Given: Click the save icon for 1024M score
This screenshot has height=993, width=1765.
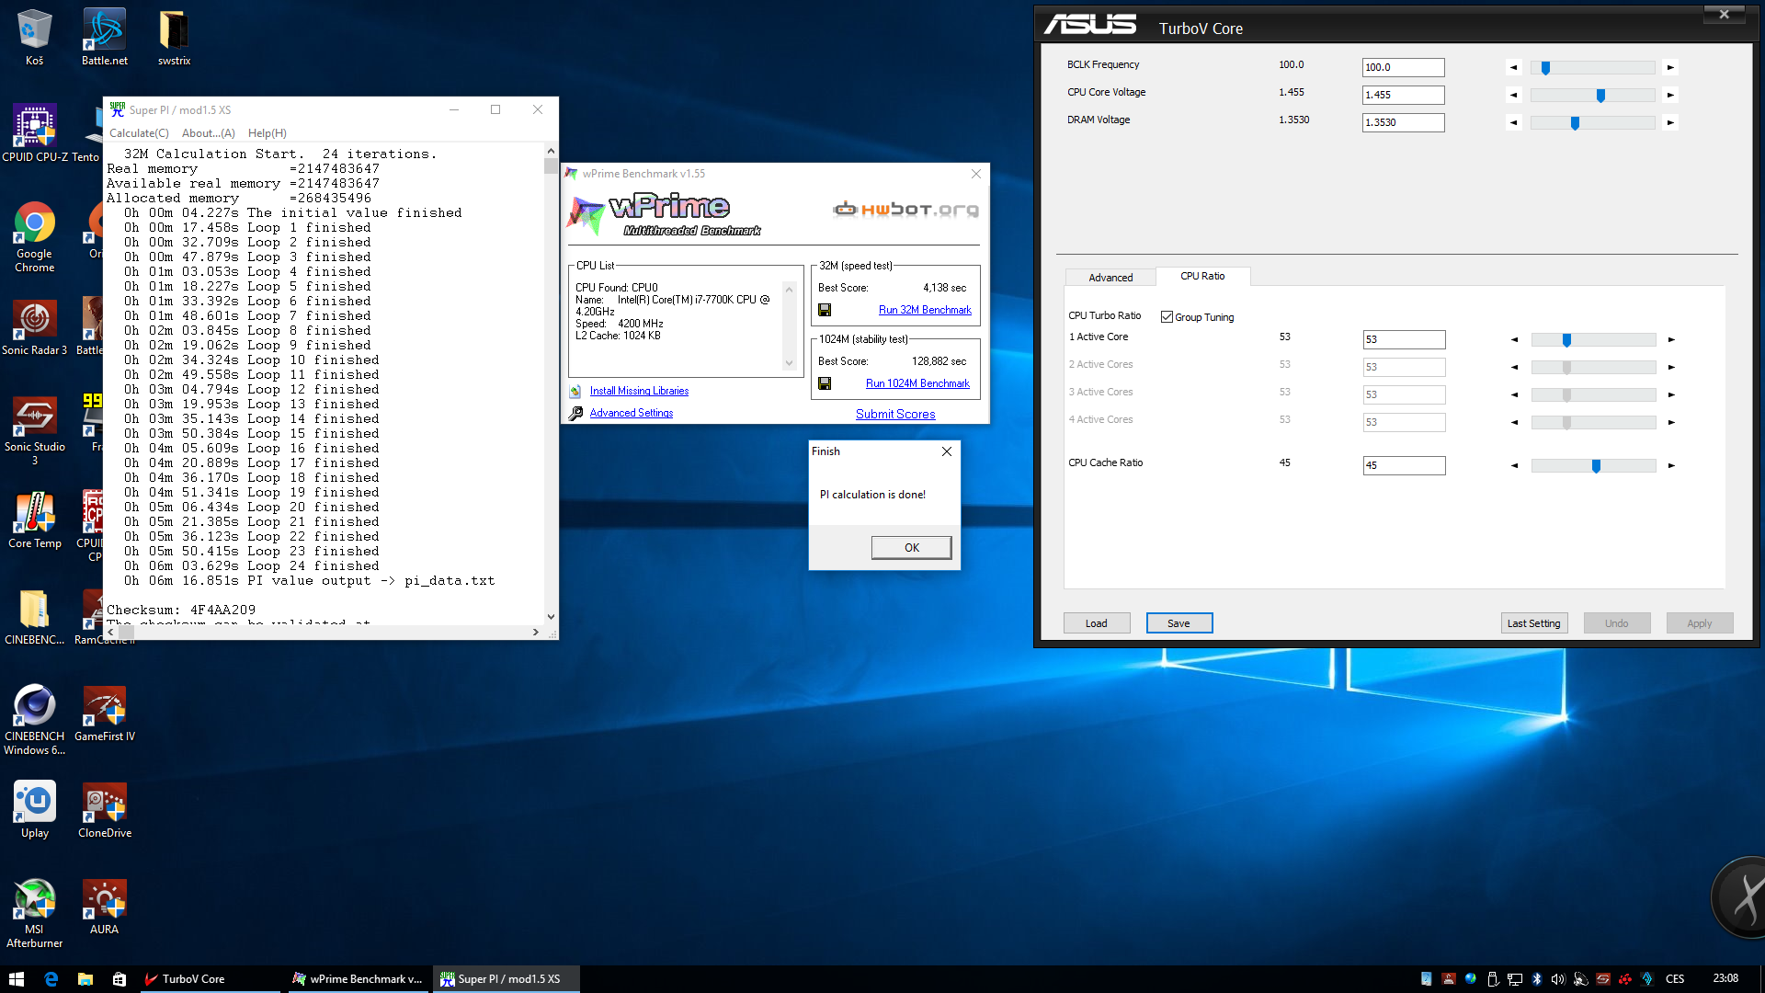Looking at the screenshot, I should (825, 383).
